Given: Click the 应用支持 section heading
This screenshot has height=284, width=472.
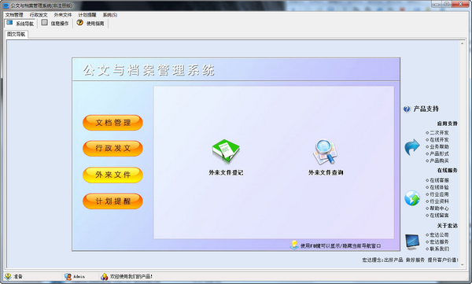Looking at the screenshot, I should click(448, 124).
